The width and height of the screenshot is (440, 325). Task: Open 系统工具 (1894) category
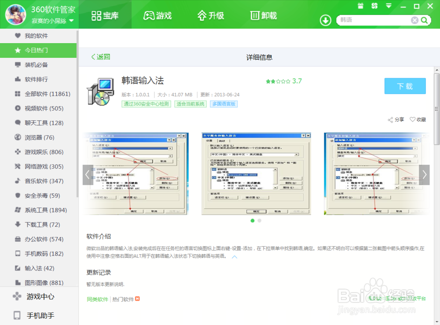point(38,210)
